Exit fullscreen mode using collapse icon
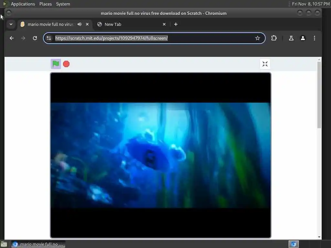 [265, 64]
